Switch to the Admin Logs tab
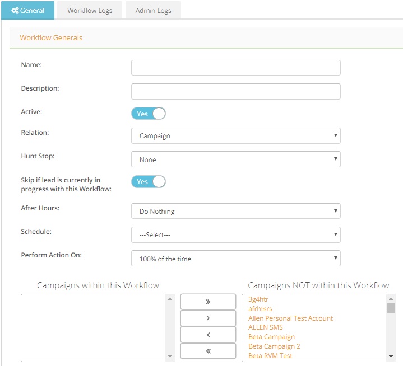The width and height of the screenshot is (403, 366). [x=153, y=10]
